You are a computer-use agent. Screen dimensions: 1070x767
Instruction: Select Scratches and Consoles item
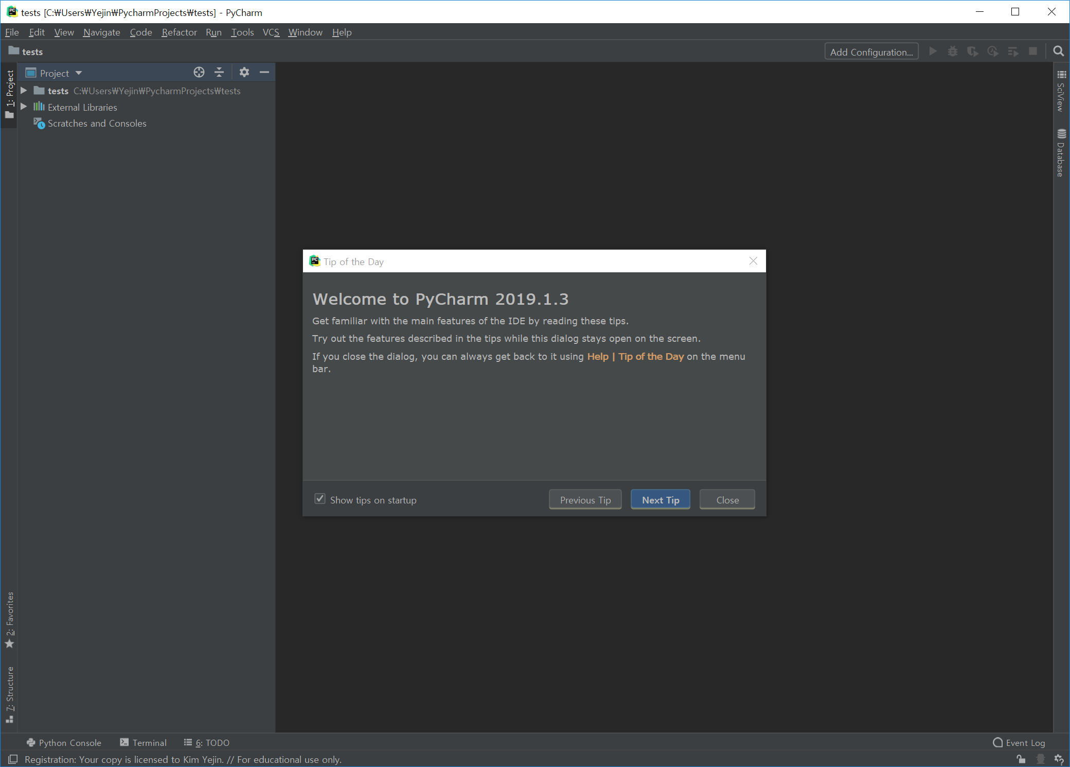pos(97,124)
